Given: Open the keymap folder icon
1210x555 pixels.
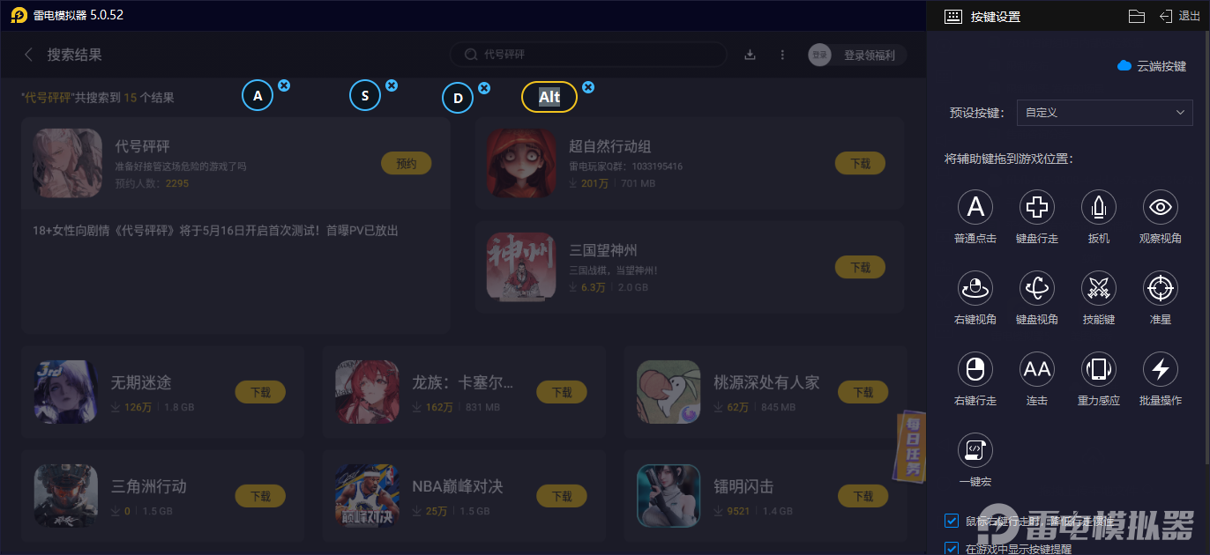Looking at the screenshot, I should pos(1137,16).
